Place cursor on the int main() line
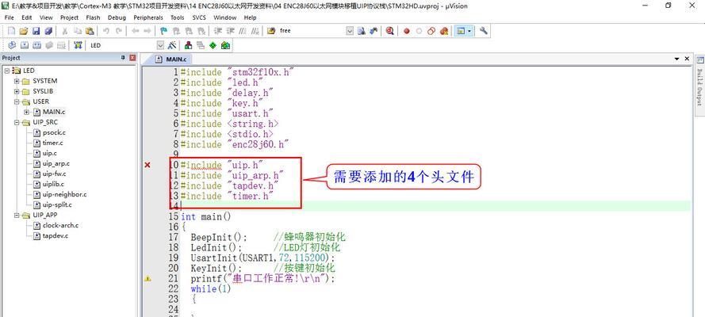 pos(205,217)
